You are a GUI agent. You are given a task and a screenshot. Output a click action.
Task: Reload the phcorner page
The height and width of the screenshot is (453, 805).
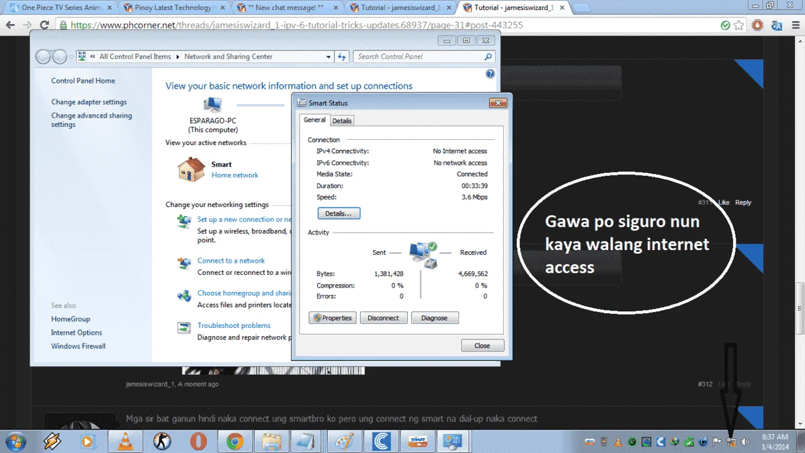[x=44, y=25]
